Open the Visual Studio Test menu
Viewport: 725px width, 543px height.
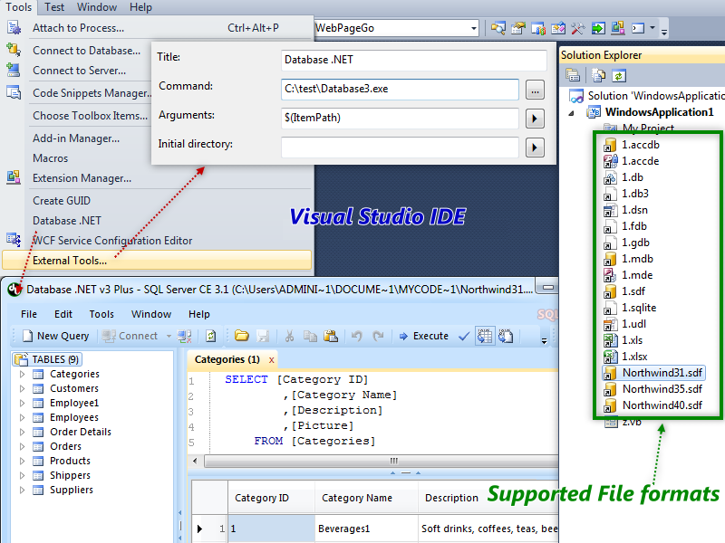pos(54,7)
